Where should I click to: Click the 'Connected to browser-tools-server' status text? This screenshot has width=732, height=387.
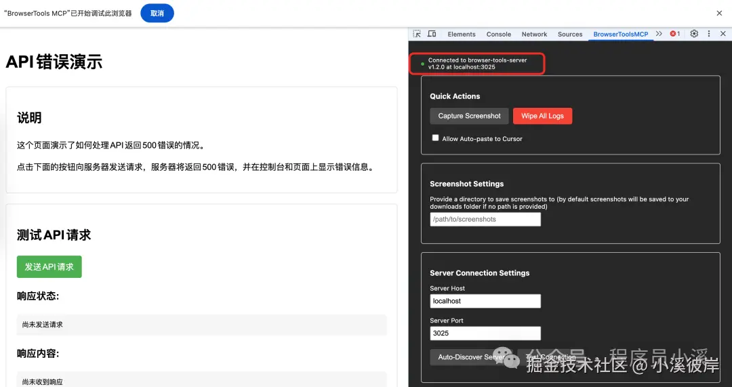pyautogui.click(x=477, y=64)
